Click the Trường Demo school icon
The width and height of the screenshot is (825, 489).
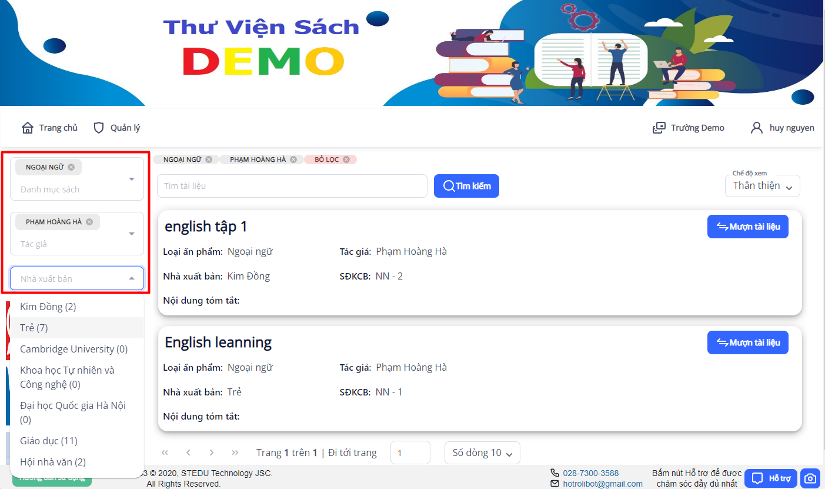coord(659,128)
